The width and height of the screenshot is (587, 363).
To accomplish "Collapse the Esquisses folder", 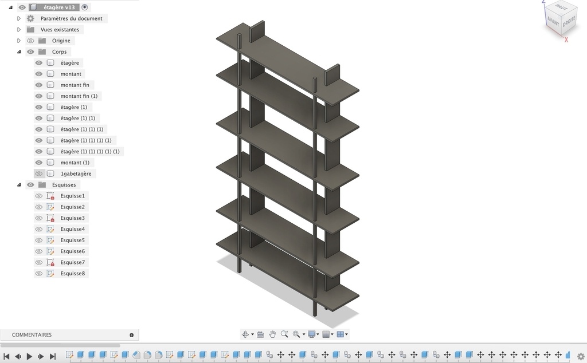I will 19,185.
